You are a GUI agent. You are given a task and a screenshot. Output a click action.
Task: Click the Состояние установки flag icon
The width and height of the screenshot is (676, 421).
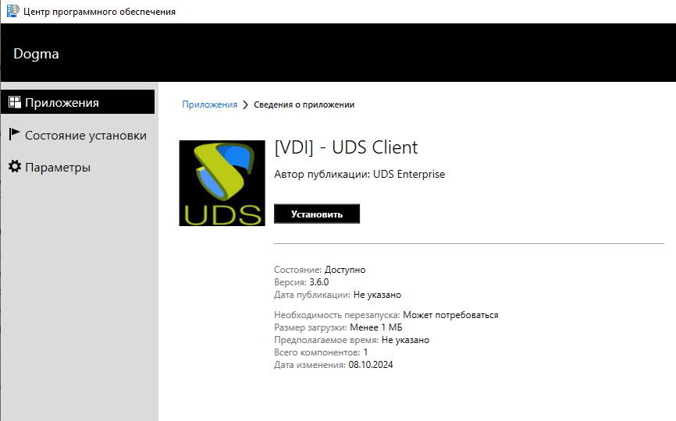pyautogui.click(x=14, y=135)
